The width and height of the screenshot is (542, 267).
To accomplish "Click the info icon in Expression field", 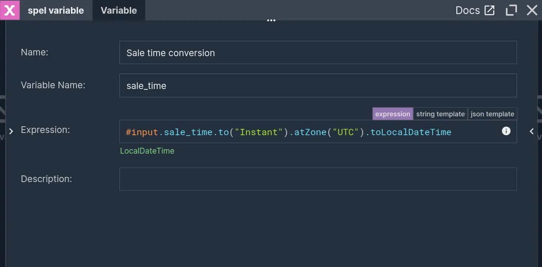I will point(506,131).
